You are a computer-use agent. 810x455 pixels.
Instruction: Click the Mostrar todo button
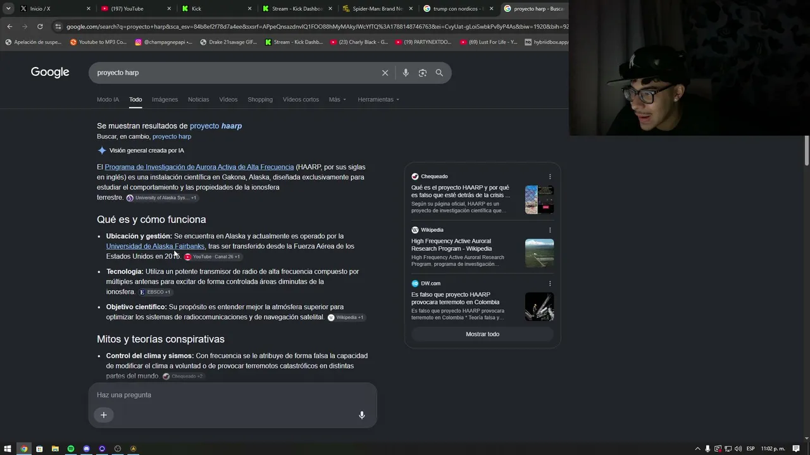point(482,334)
